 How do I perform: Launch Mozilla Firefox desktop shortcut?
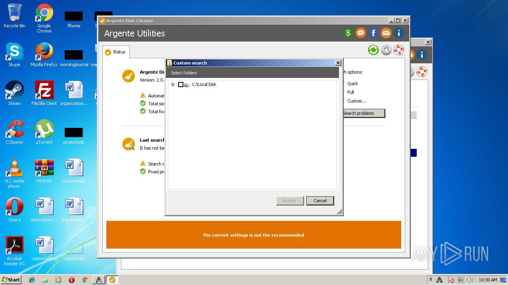pos(44,55)
